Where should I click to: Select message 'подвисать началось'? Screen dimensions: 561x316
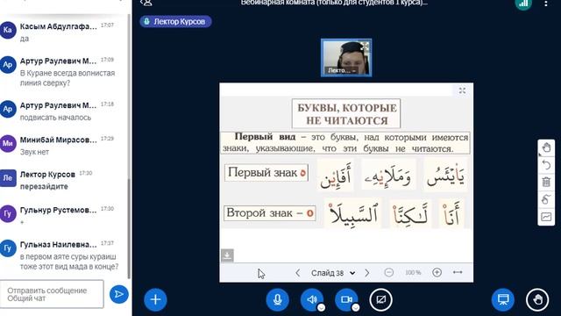(x=55, y=118)
